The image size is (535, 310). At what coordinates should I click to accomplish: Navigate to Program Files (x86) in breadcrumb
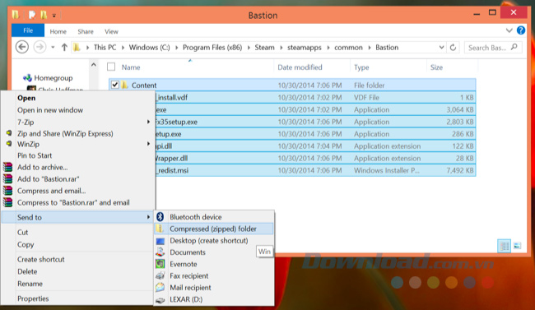[212, 48]
